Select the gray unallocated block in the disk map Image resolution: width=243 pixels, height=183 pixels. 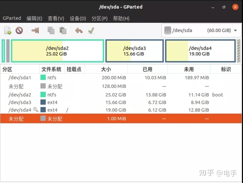[8, 51]
